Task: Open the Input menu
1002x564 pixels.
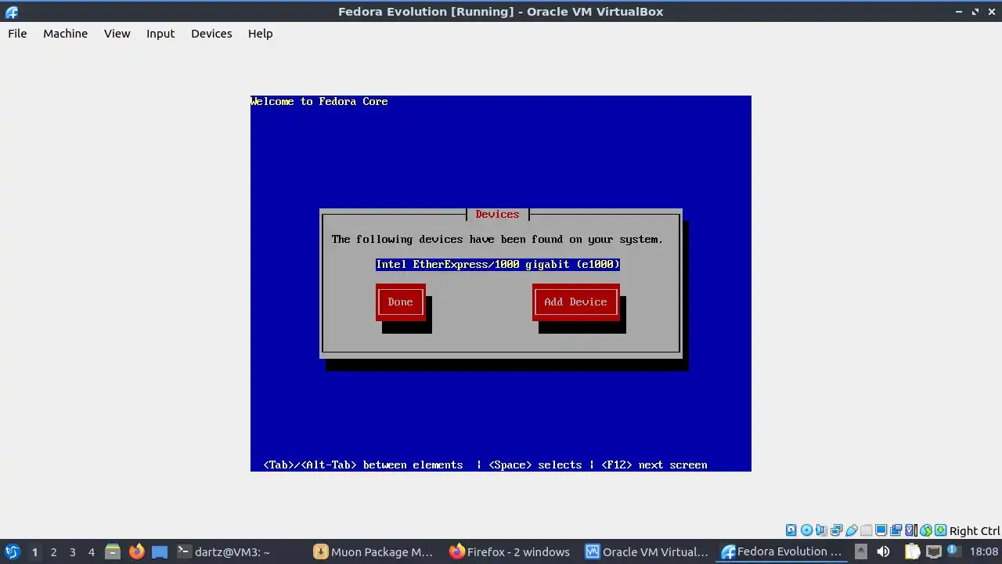Action: tap(160, 33)
